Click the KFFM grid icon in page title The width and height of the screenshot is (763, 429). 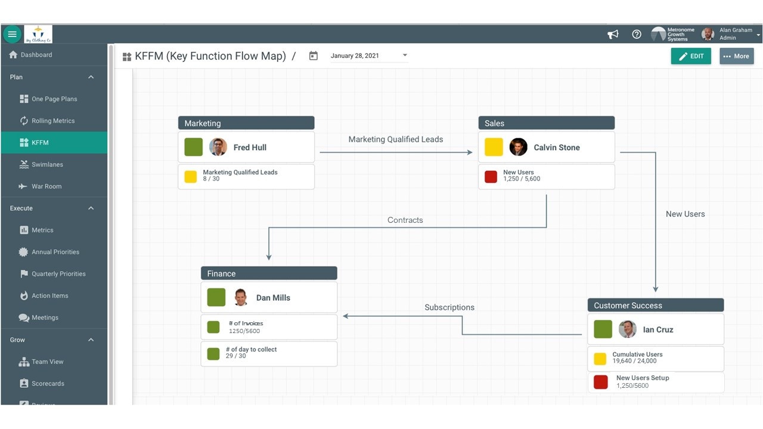(x=127, y=57)
